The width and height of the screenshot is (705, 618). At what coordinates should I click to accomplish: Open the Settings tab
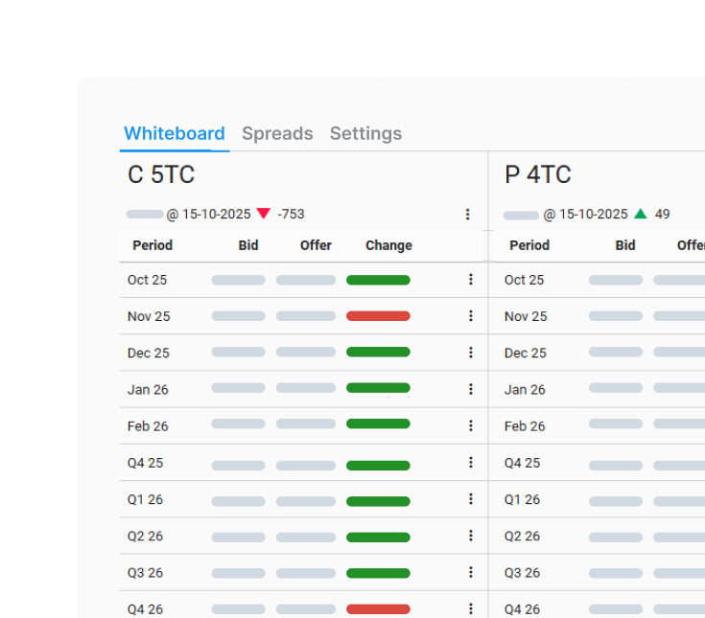365,134
